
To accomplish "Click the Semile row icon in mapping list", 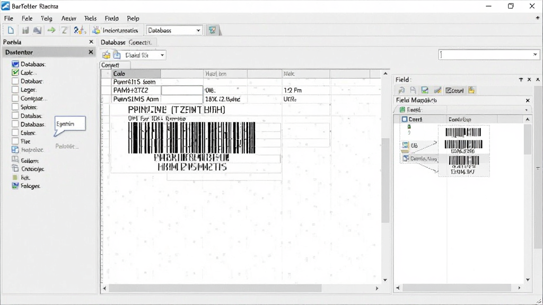I will 406,158.
